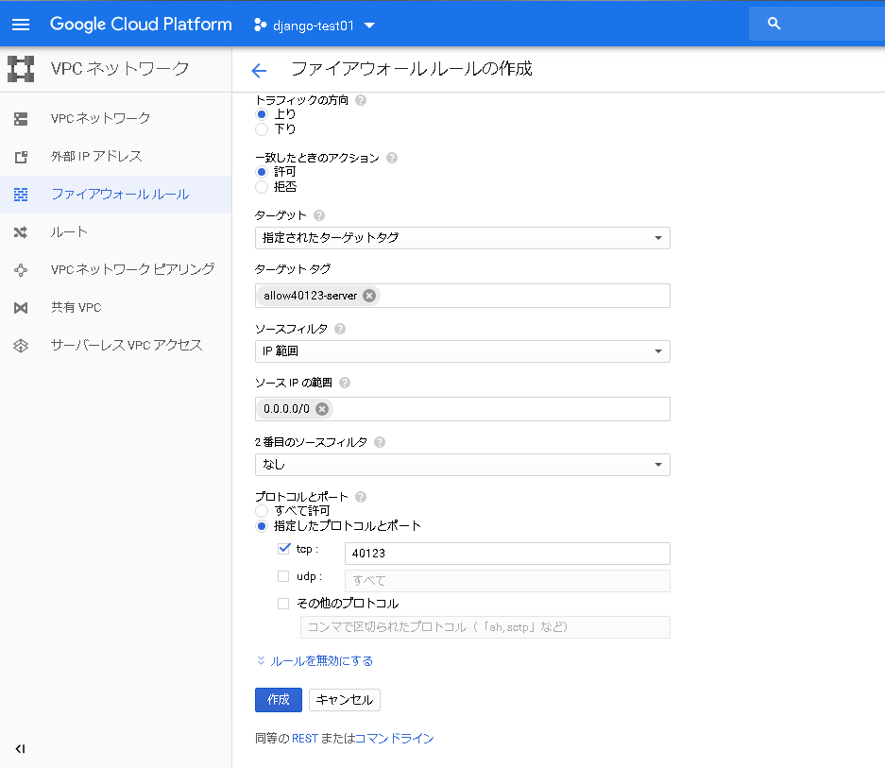Click the VPC ネットワーク sidebar icon
The width and height of the screenshot is (885, 768).
tap(21, 119)
